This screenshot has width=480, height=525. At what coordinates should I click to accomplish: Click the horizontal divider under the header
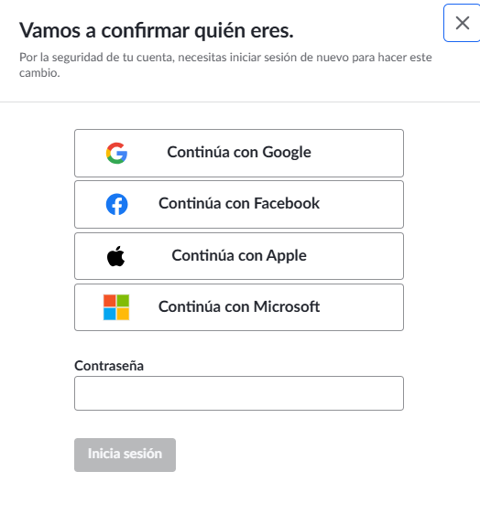[x=240, y=102]
